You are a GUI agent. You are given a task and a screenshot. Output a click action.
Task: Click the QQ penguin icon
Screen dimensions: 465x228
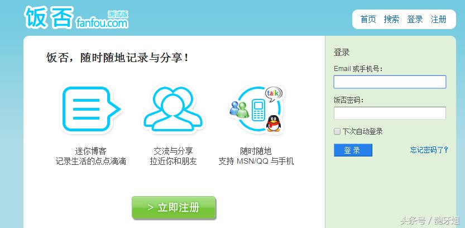273,123
